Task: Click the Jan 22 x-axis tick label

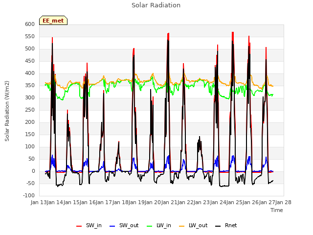Action: [185, 202]
